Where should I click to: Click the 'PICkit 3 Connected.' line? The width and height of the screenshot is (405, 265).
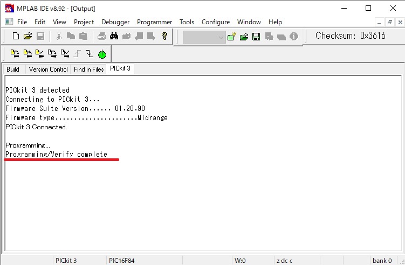37,127
